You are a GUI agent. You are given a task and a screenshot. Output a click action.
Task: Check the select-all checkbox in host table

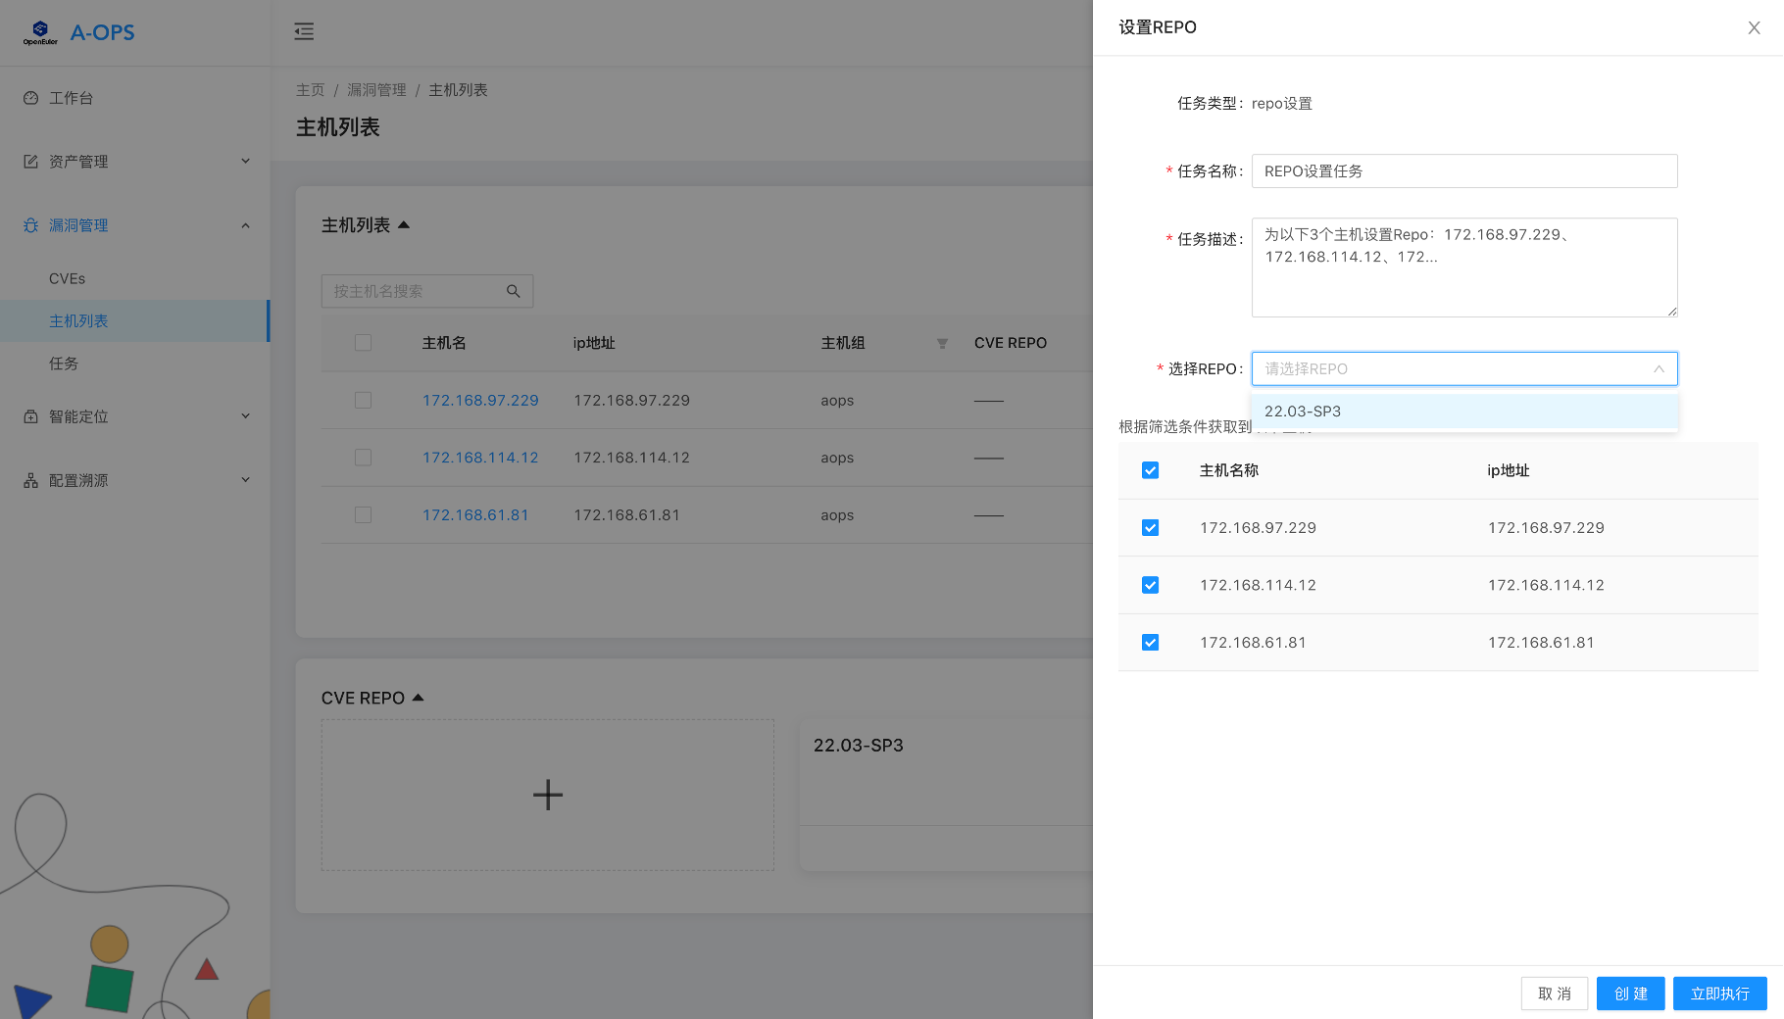click(364, 343)
